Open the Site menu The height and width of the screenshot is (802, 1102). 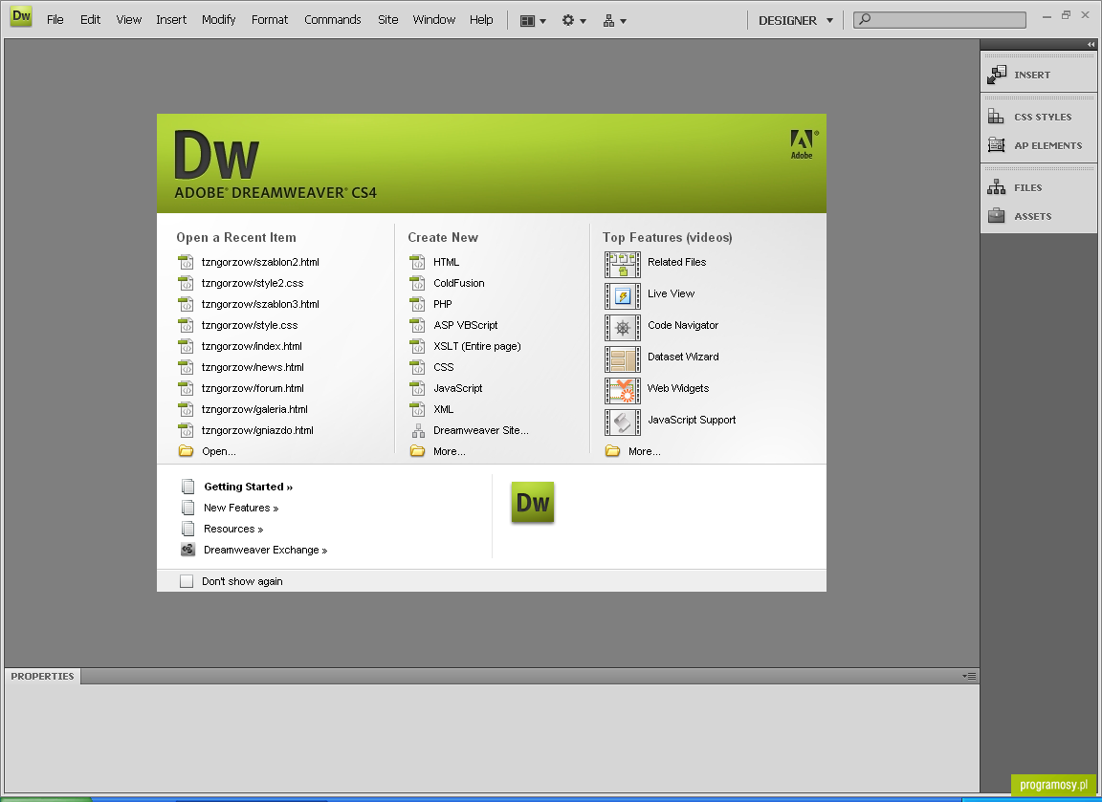point(388,20)
